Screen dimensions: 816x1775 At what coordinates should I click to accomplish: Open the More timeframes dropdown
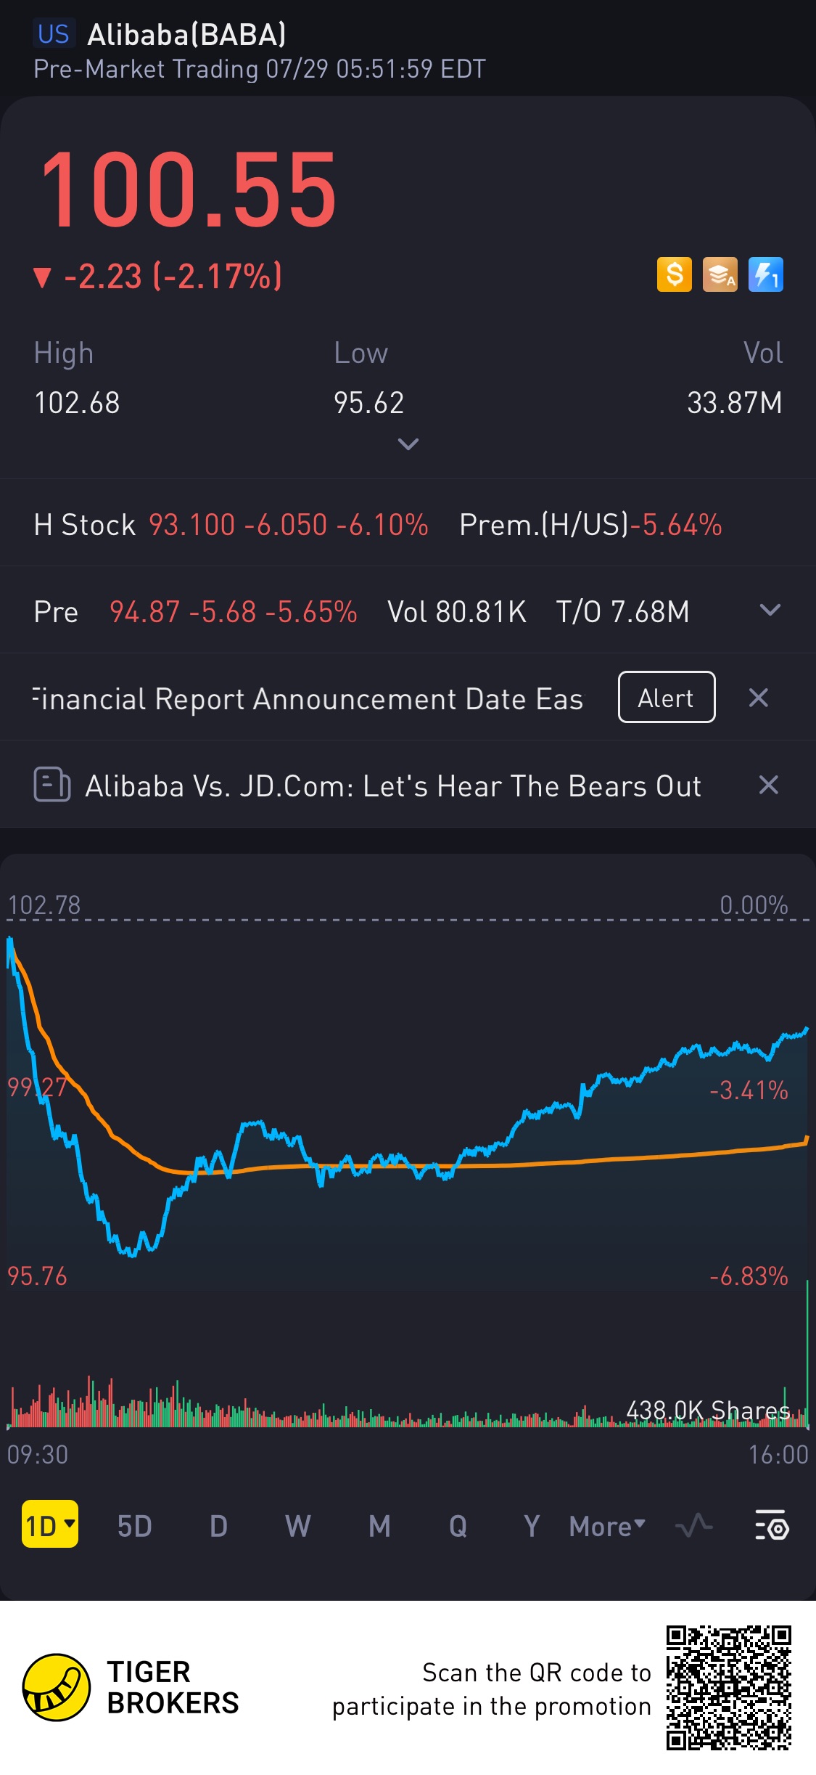click(x=607, y=1526)
